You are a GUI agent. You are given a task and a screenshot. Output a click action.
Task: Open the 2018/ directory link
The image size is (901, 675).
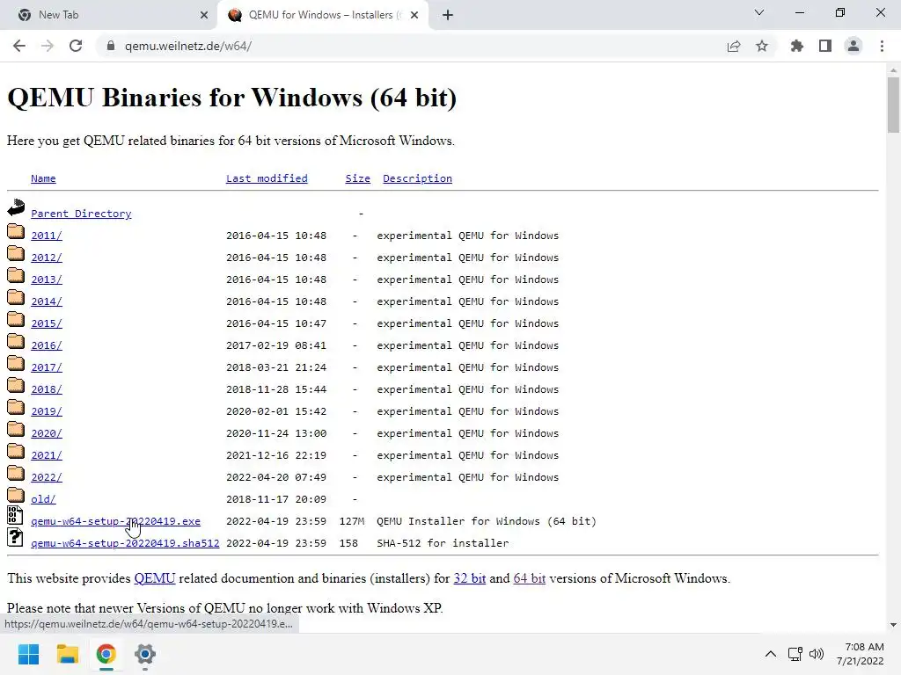[47, 389]
